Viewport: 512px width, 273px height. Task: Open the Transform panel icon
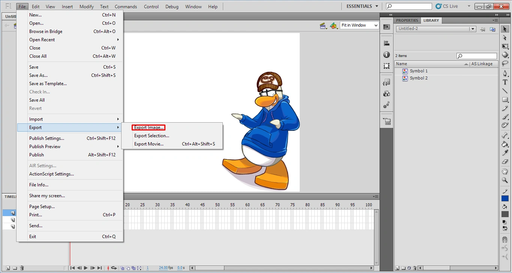click(x=386, y=66)
